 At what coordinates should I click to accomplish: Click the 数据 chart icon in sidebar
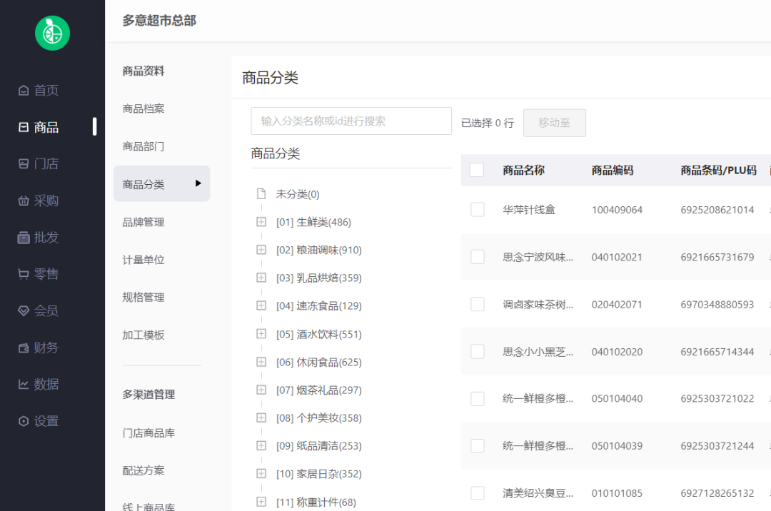pos(24,385)
